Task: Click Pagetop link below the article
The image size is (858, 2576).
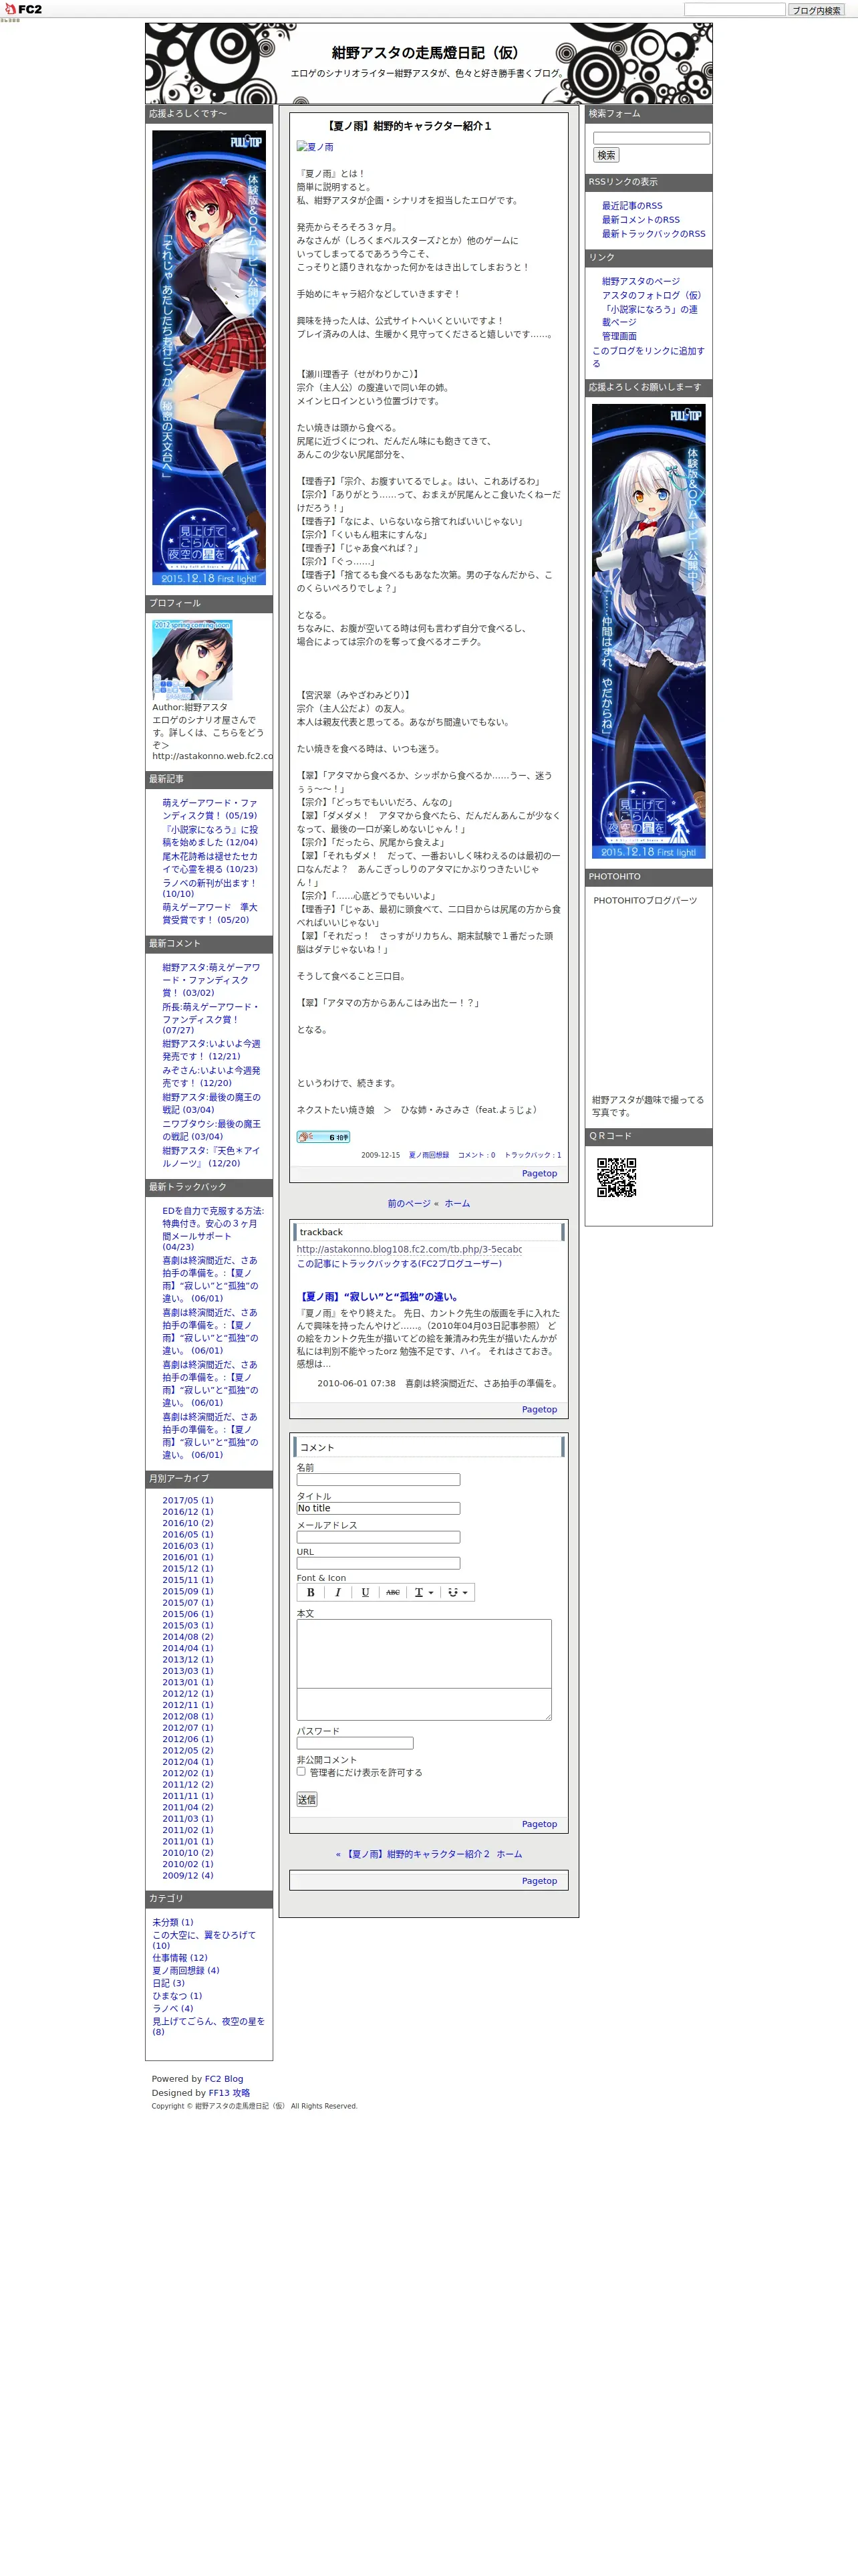Action: 539,1173
